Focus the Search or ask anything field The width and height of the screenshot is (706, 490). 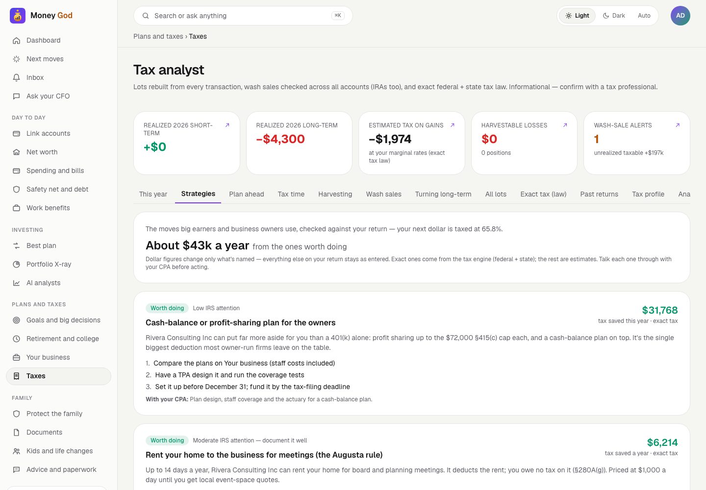pos(243,16)
